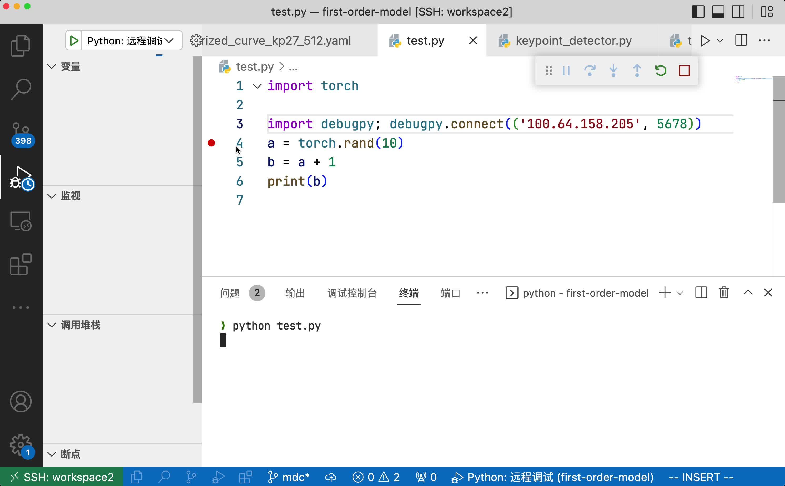Click Step Over in the debug toolbar
785x486 pixels.
click(x=590, y=70)
